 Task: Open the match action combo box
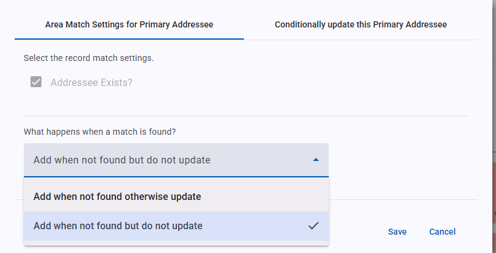(x=176, y=160)
